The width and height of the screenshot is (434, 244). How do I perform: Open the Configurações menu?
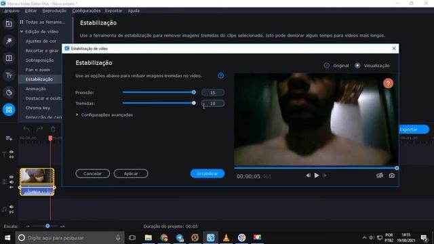pyautogui.click(x=86, y=11)
